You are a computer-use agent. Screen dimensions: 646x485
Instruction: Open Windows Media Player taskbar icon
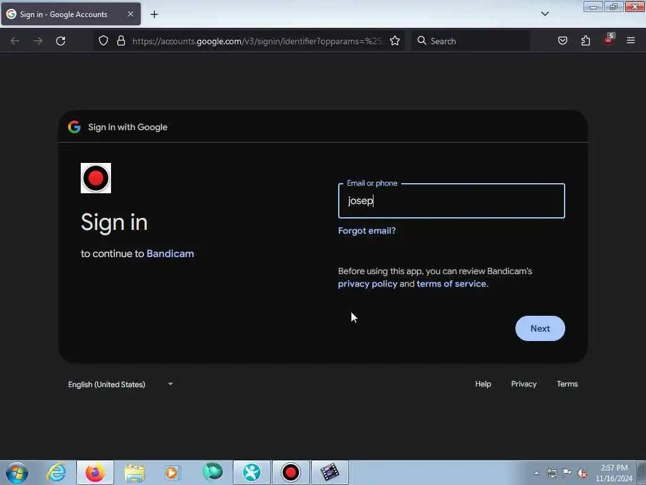(x=172, y=472)
